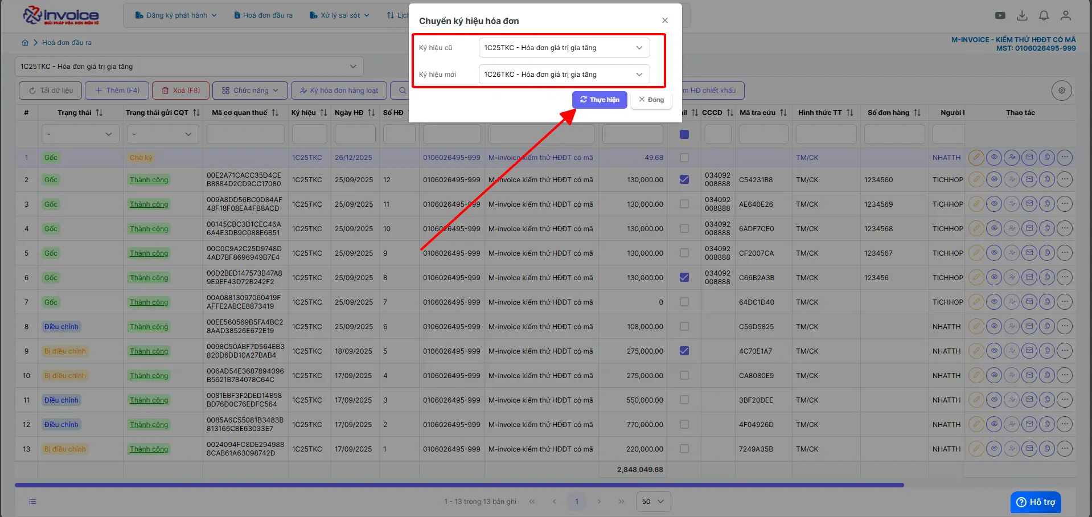
Task: Tick the checkbox for invoice number 10
Action: pyautogui.click(x=684, y=229)
